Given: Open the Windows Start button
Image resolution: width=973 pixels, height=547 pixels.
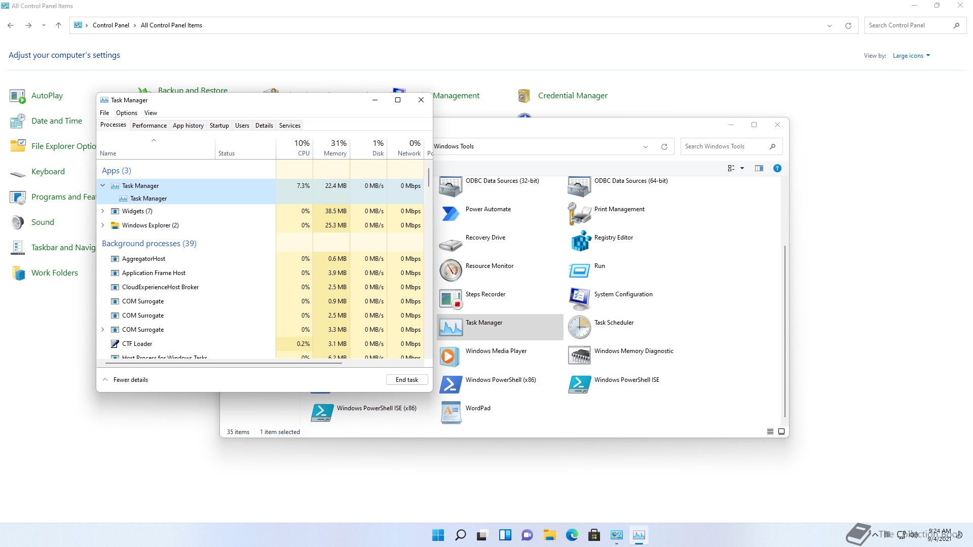Looking at the screenshot, I should (438, 535).
